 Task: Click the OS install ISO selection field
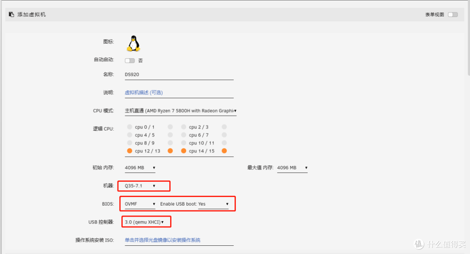(x=179, y=240)
